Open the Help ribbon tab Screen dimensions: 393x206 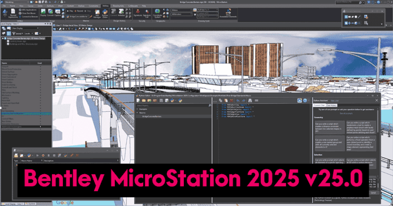click(x=144, y=6)
